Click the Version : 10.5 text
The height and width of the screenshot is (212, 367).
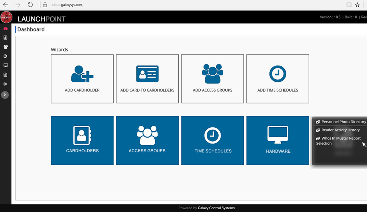330,17
